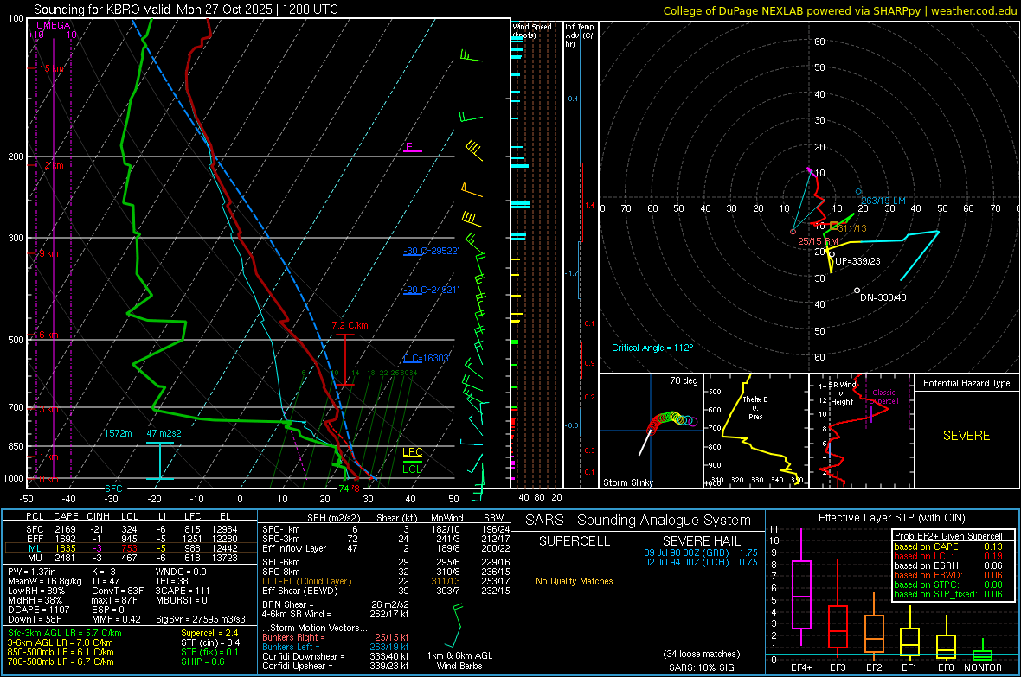The image size is (1021, 677).
Task: Click the Wind Speed (knots) header
Action: (x=532, y=30)
